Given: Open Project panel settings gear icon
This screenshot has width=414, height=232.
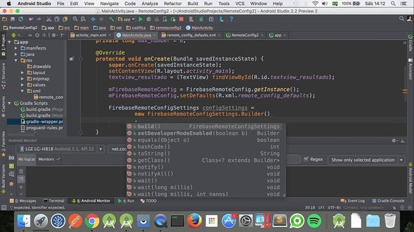Looking at the screenshot, I should point(54,35).
